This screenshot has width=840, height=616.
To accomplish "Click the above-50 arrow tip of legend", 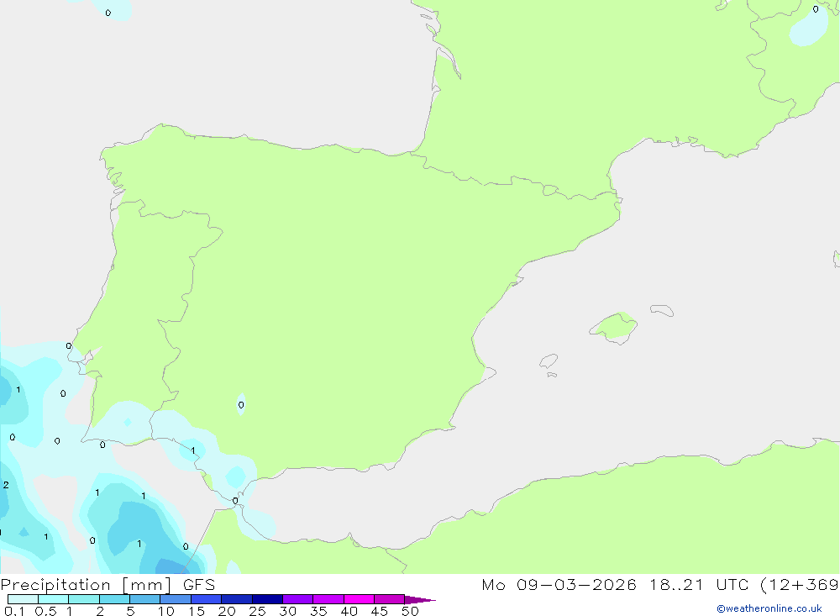I will tap(420, 600).
